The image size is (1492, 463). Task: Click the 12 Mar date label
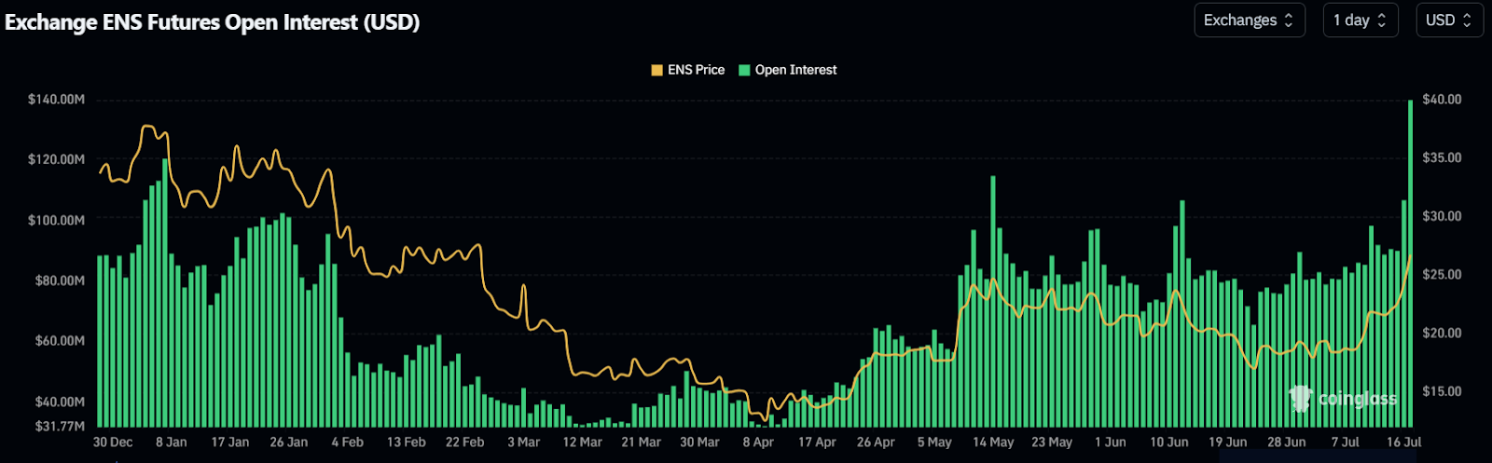583,443
